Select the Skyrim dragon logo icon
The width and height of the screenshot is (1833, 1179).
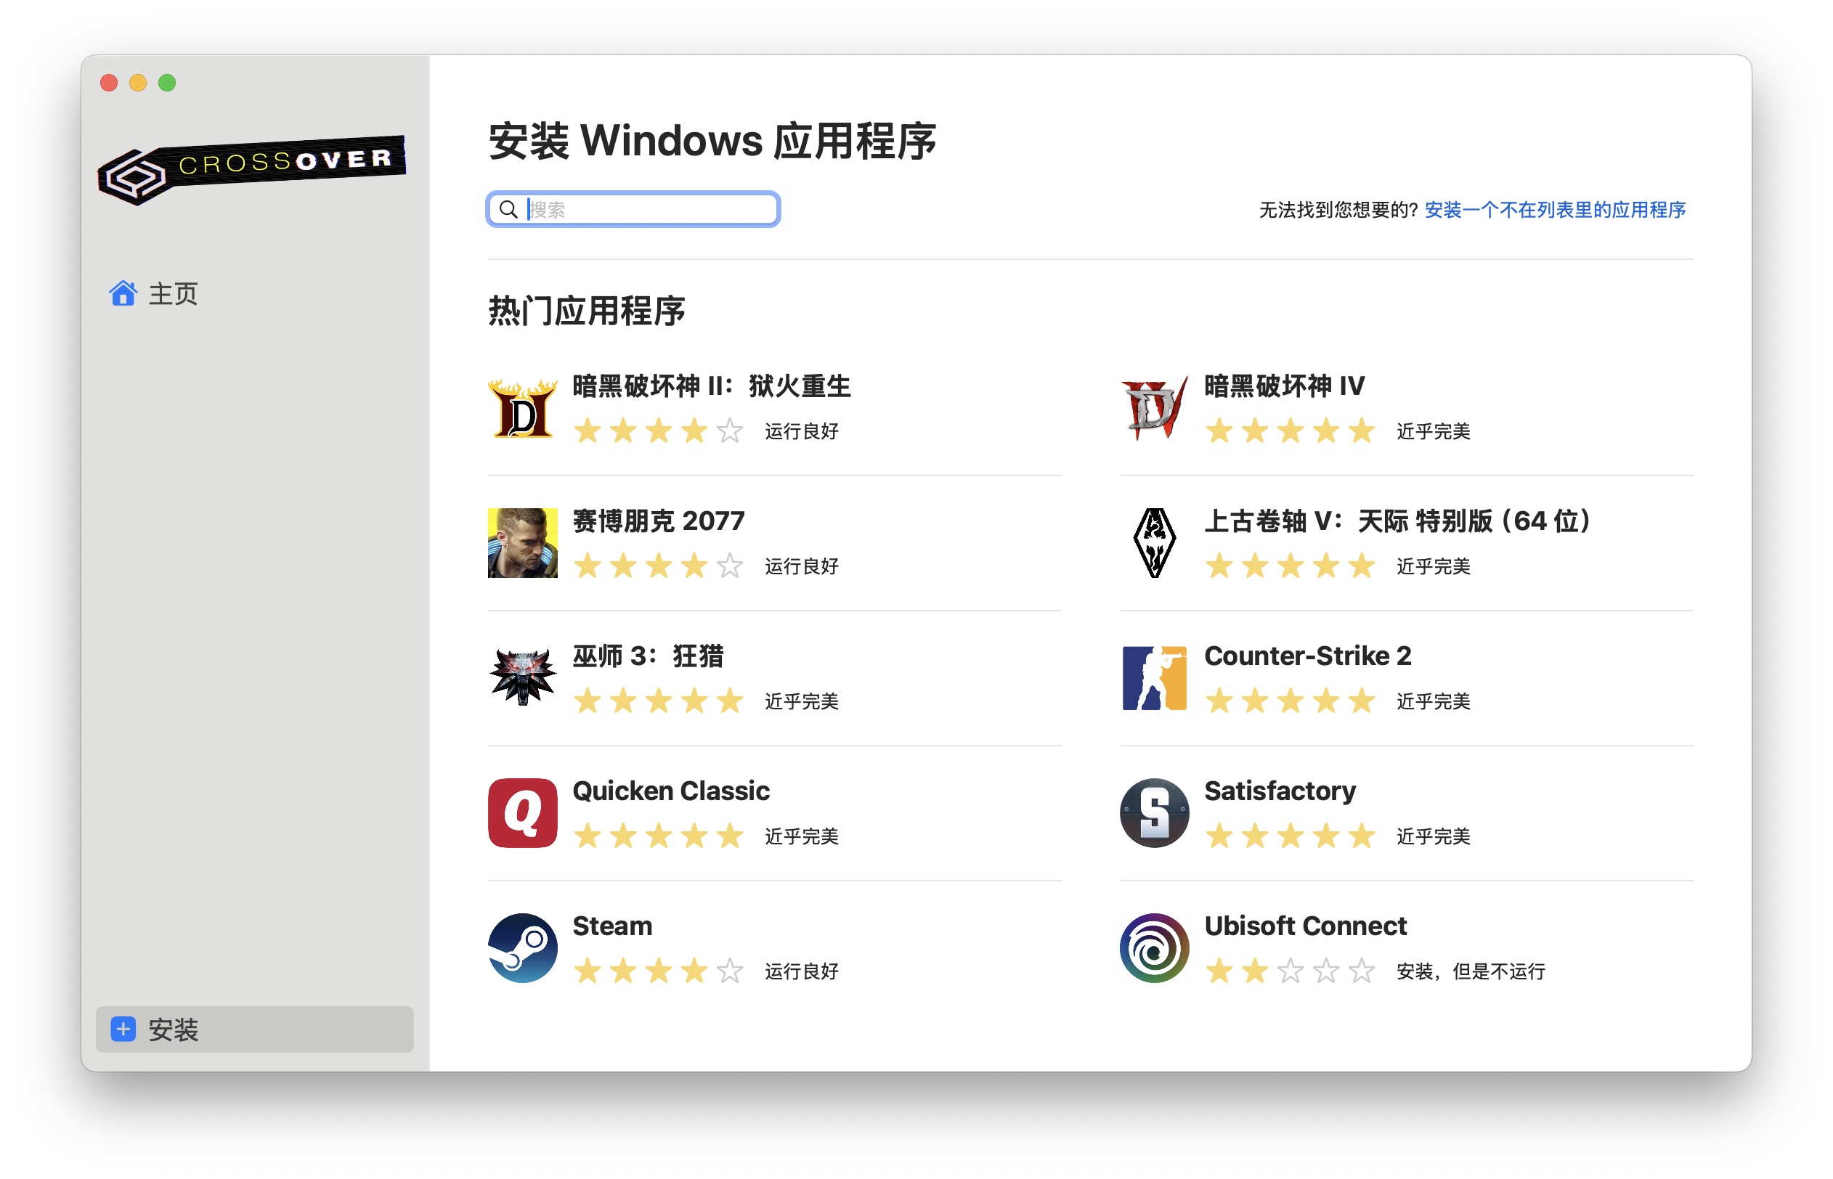[1154, 543]
